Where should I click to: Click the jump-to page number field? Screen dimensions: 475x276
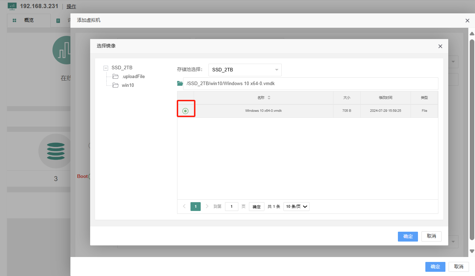click(231, 206)
